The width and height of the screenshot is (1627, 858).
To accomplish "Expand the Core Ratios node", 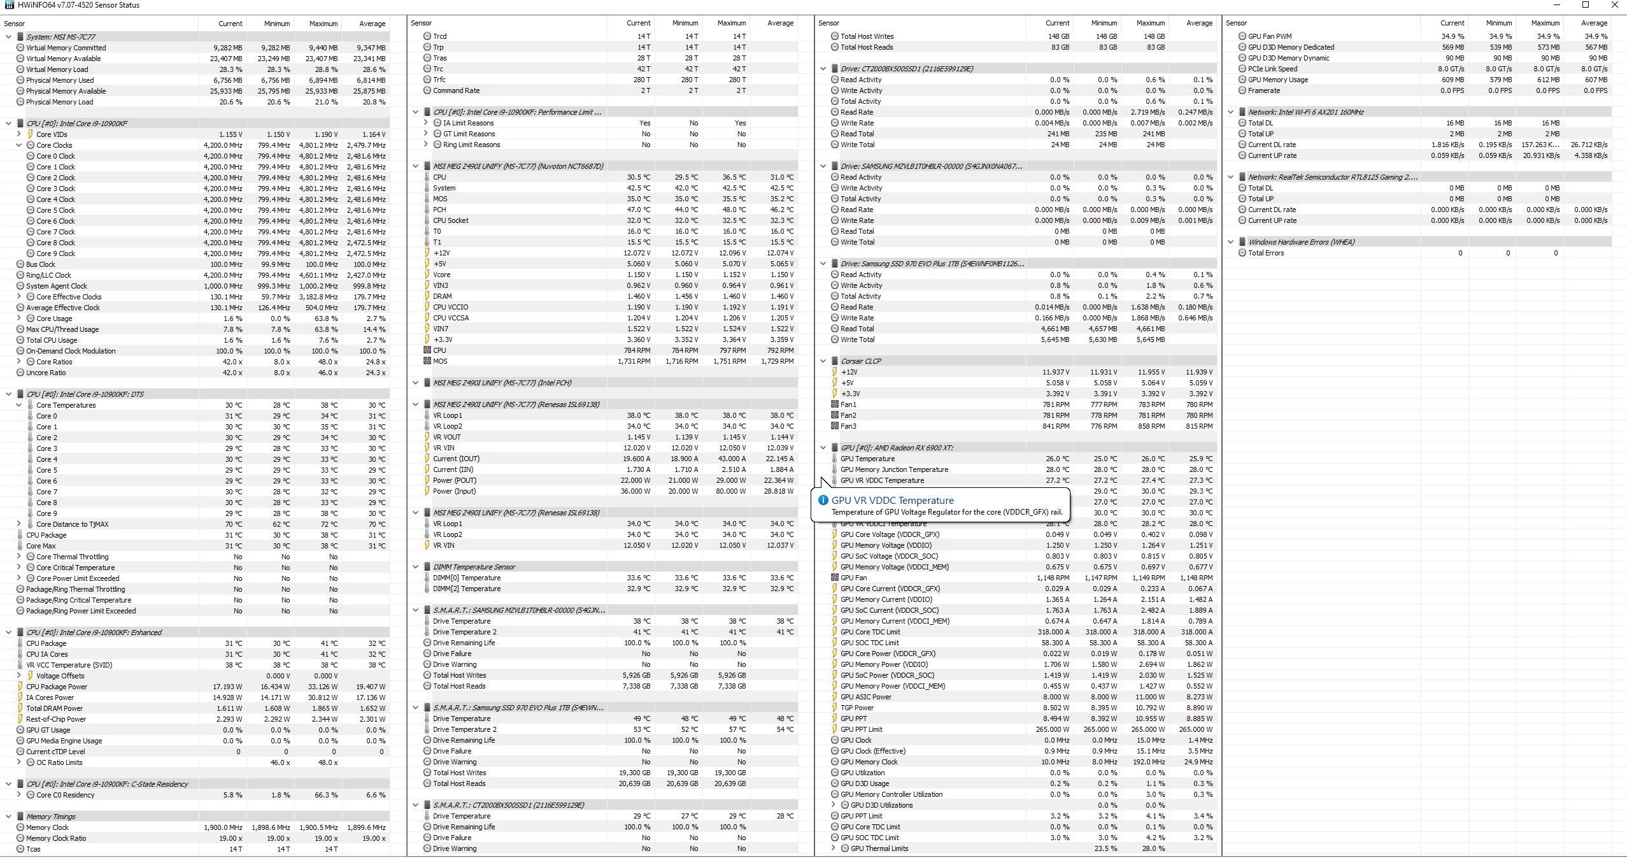I will click(18, 362).
